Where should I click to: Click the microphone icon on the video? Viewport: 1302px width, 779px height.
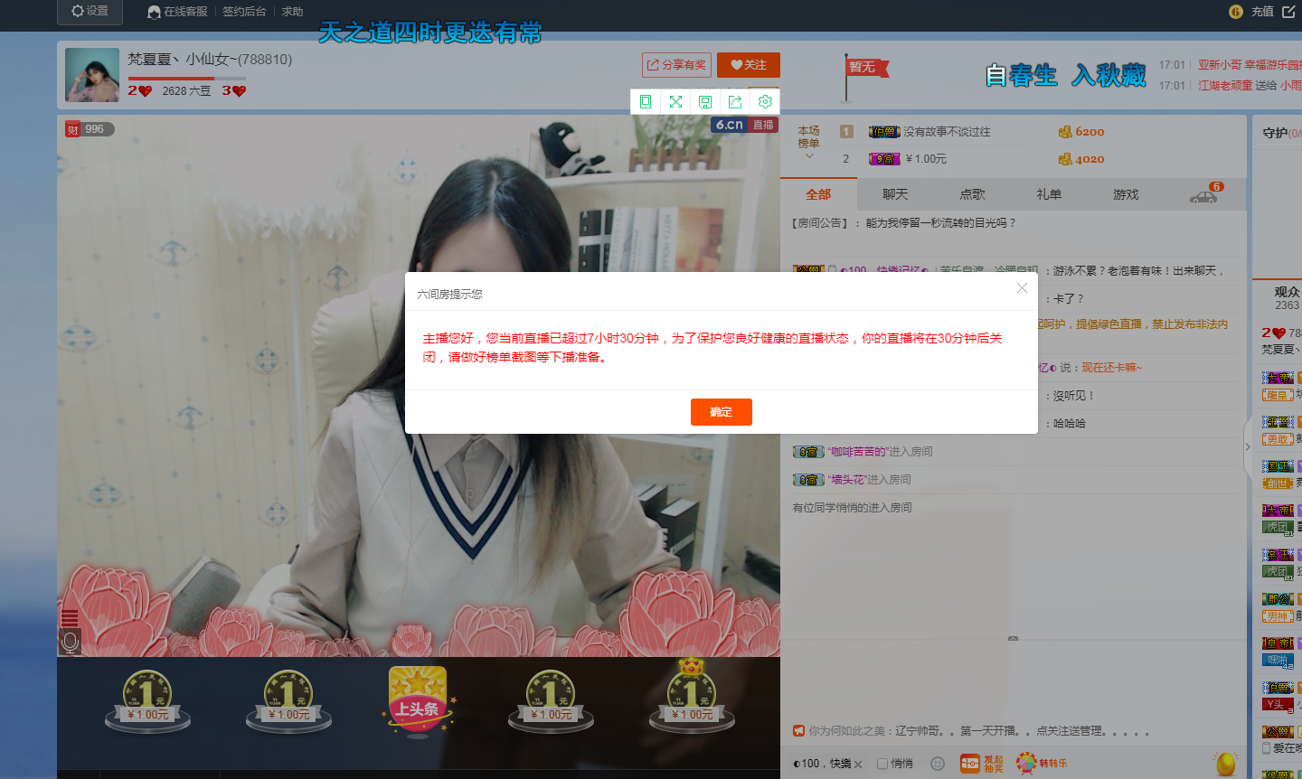pyautogui.click(x=70, y=643)
